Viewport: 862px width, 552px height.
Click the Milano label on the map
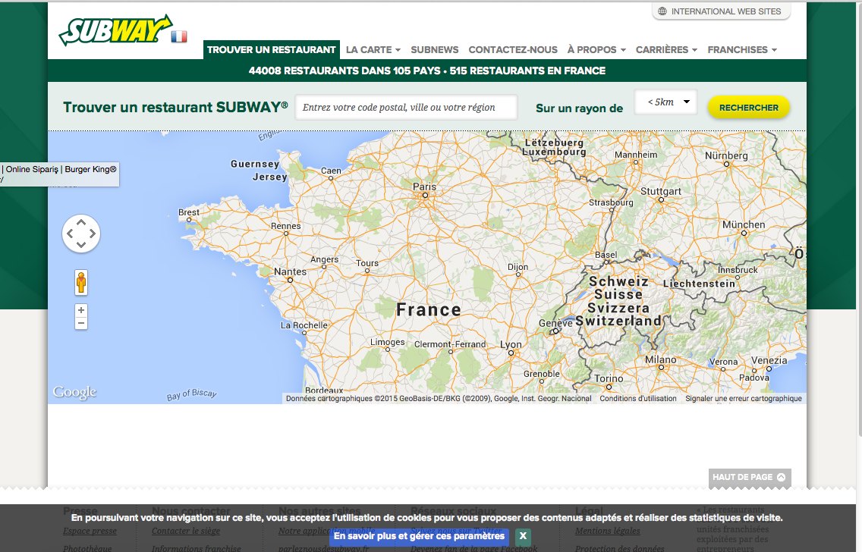click(x=661, y=359)
